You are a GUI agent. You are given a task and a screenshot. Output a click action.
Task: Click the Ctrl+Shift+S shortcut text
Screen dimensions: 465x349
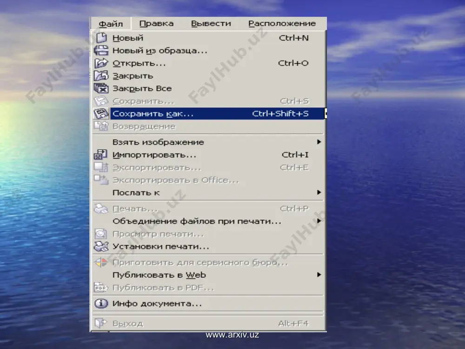[x=280, y=114]
